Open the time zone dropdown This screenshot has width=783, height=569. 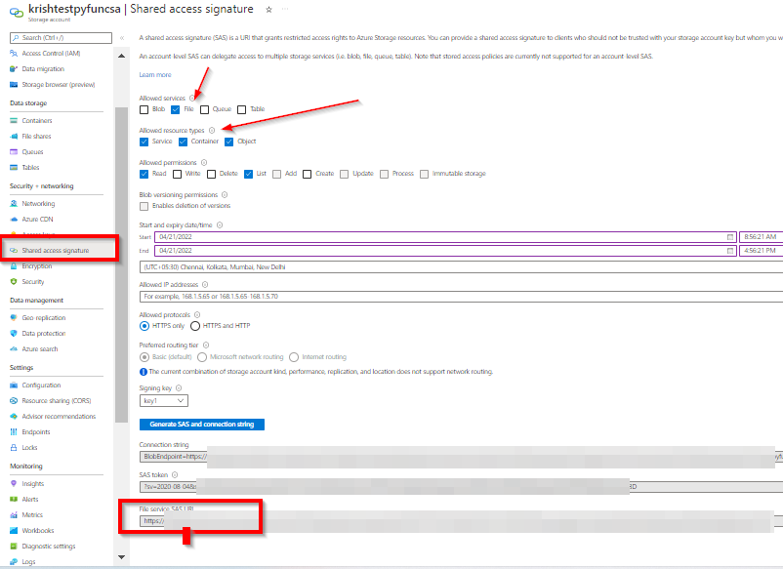(462, 267)
